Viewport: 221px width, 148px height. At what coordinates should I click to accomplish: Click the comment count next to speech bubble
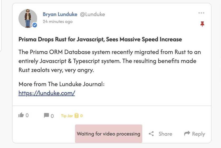(52, 116)
